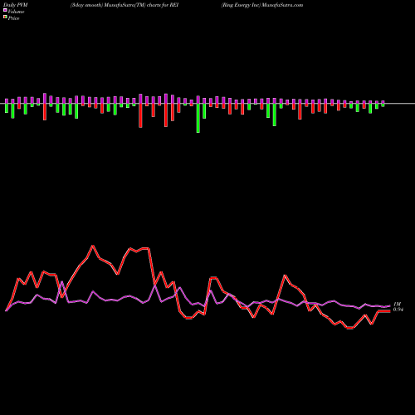Screen dimensions: 415x415
Task: Click the '1M' volume value label
Action: [x=398, y=305]
